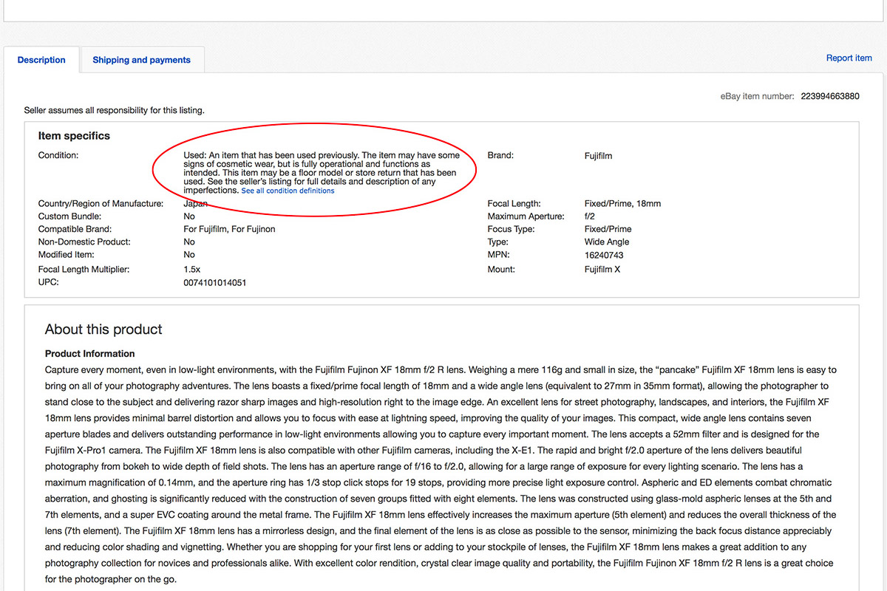887x591 pixels.
Task: Open the Shipping and payments tab
Action: coord(141,60)
